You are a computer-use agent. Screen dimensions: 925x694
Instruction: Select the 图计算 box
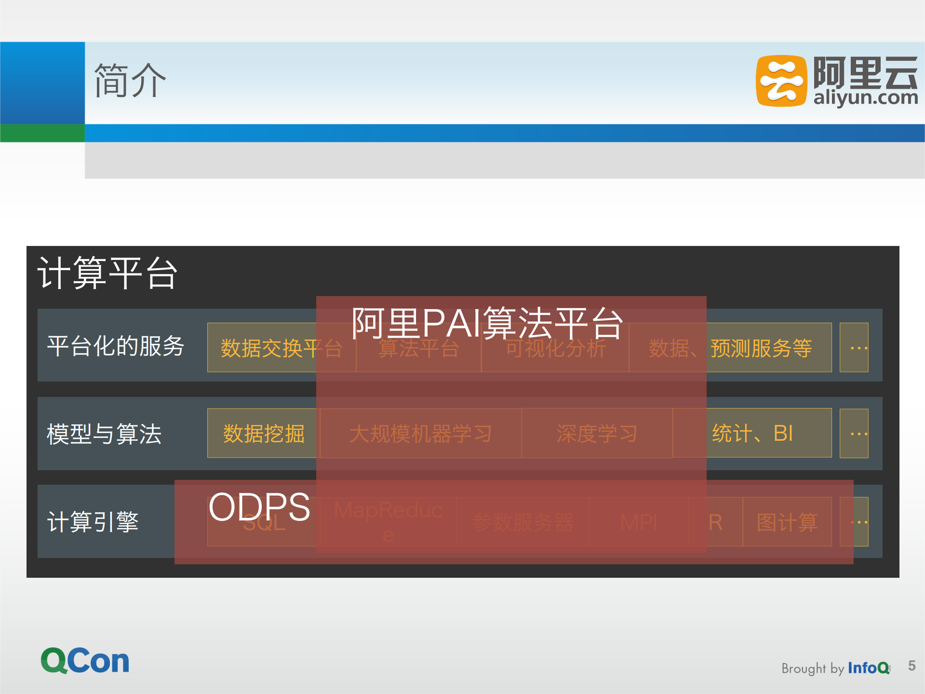[788, 521]
